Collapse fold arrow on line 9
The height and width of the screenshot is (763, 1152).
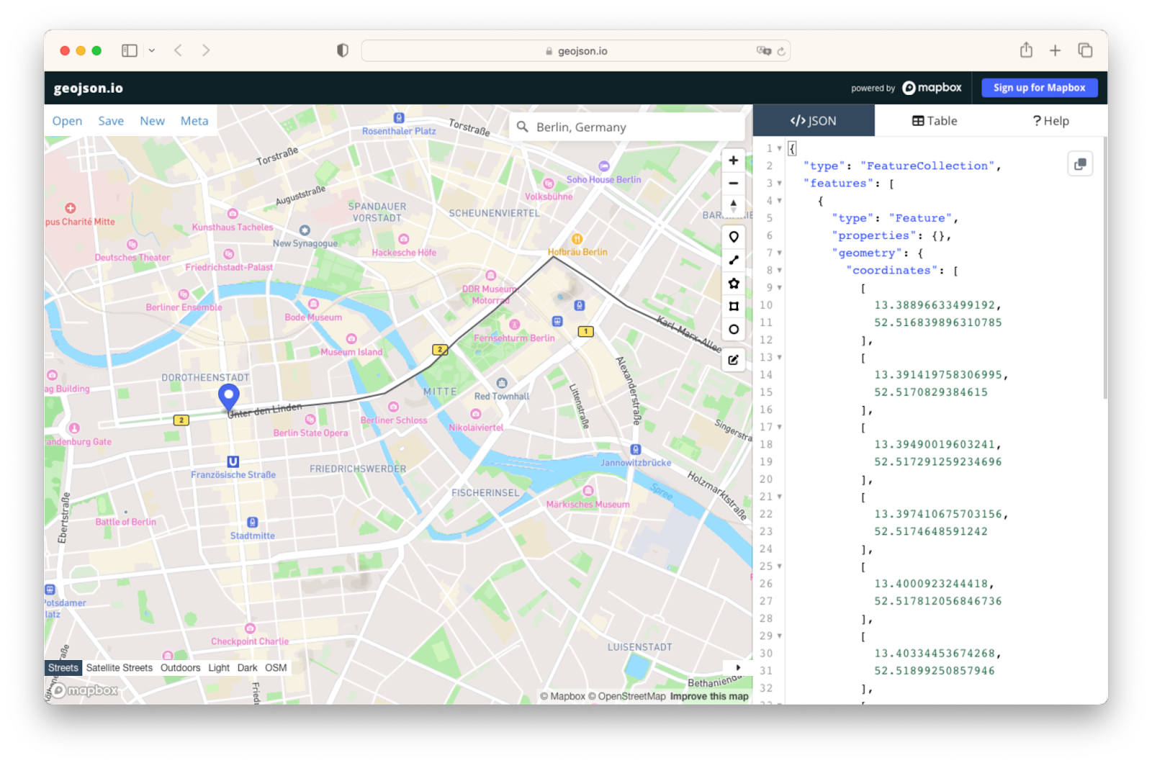779,288
